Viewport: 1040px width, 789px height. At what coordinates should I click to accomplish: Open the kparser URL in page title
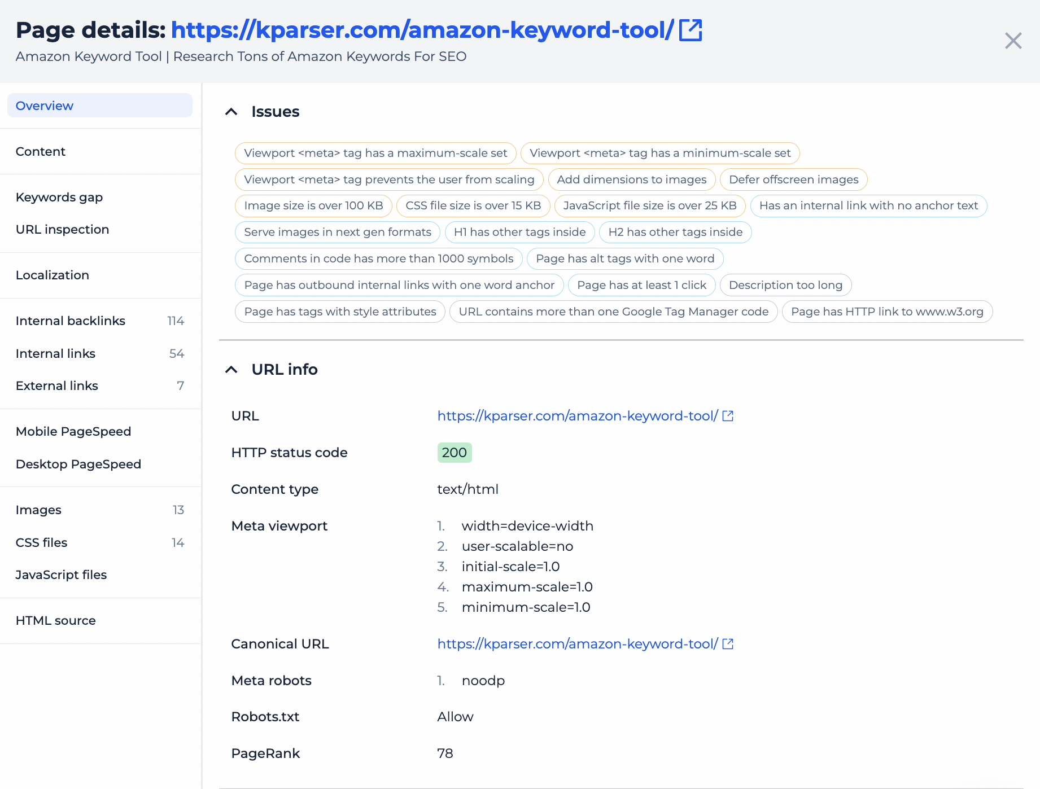click(x=422, y=30)
